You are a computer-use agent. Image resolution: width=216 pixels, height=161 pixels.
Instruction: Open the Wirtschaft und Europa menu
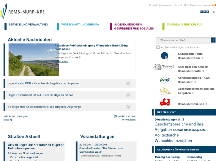click(x=80, y=25)
